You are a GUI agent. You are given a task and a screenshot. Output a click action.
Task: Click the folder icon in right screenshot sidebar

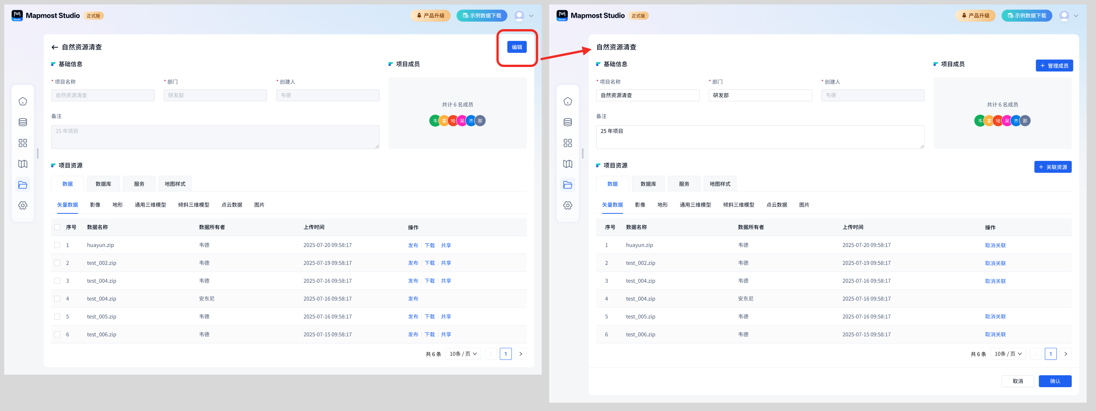[568, 185]
